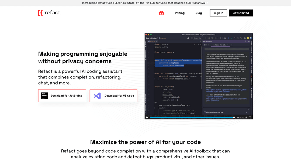Click the send arrow in Refact Chat input

pos(247,112)
